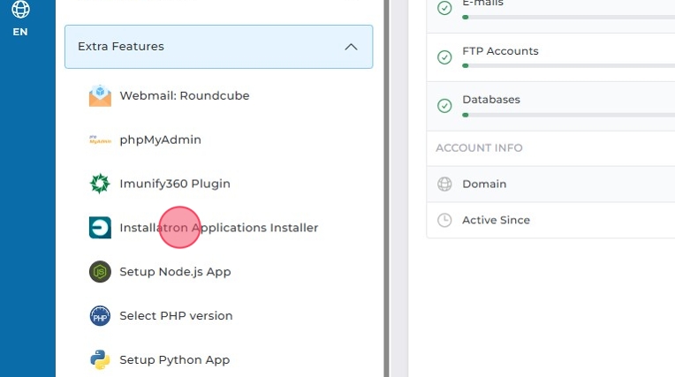The image size is (675, 377).
Task: Click the green Imunify360 plugin icon
Action: [100, 184]
